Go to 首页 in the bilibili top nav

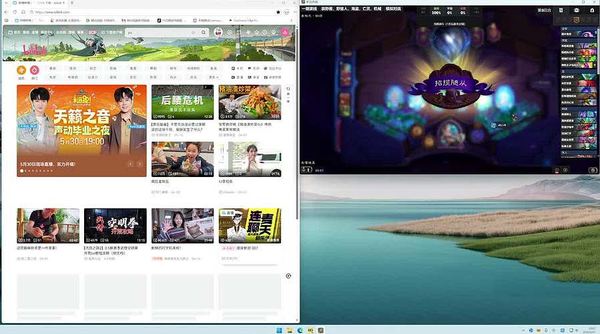[15, 33]
